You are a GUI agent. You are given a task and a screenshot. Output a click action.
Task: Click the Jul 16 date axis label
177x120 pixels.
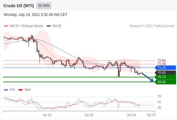89,115
